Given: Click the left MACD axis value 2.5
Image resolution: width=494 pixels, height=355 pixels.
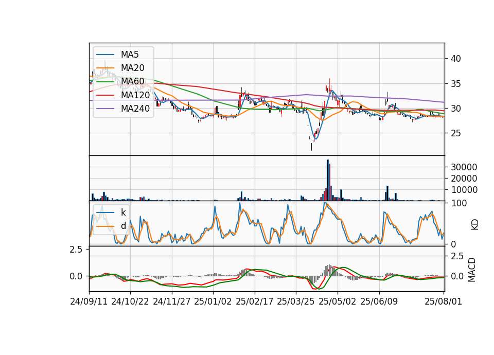Looking at the screenshot, I should point(76,250).
